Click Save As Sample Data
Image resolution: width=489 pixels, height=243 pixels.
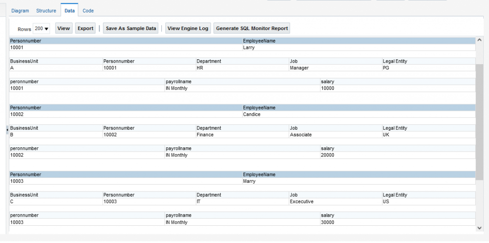(131, 29)
